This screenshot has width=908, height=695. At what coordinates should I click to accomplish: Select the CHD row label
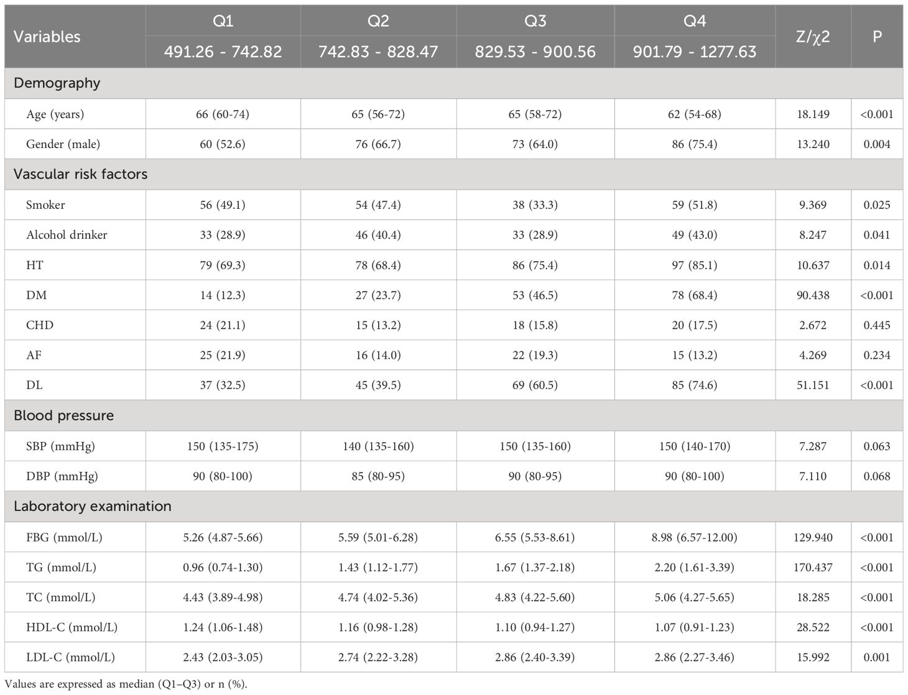pos(40,325)
